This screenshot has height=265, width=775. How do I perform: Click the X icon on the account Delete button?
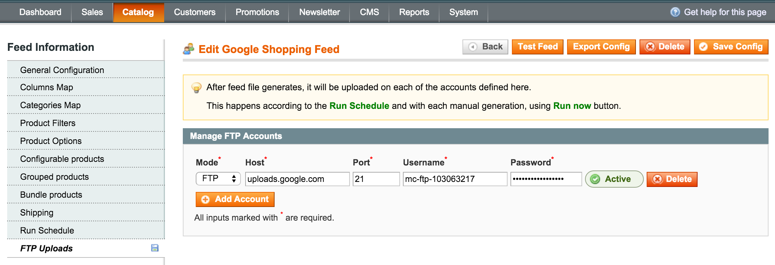[657, 179]
